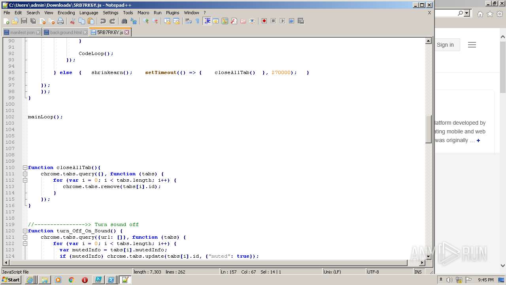Open the Plugins menu
Viewport: 506px width, 285px height.
tap(172, 13)
